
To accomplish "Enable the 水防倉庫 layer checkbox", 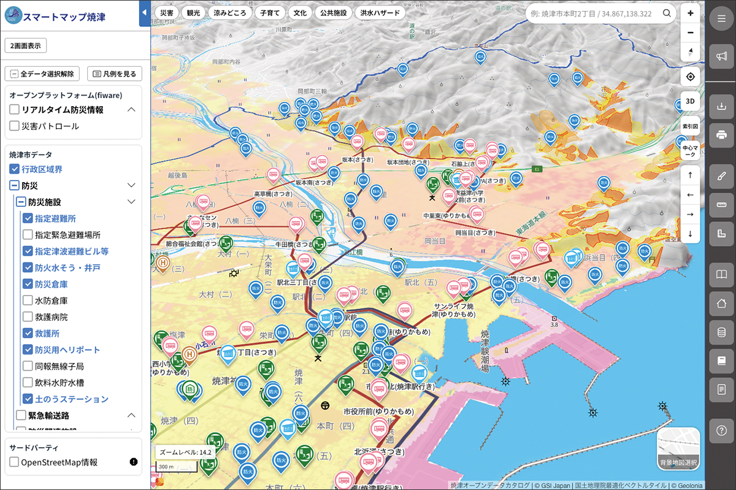I will pyautogui.click(x=28, y=301).
